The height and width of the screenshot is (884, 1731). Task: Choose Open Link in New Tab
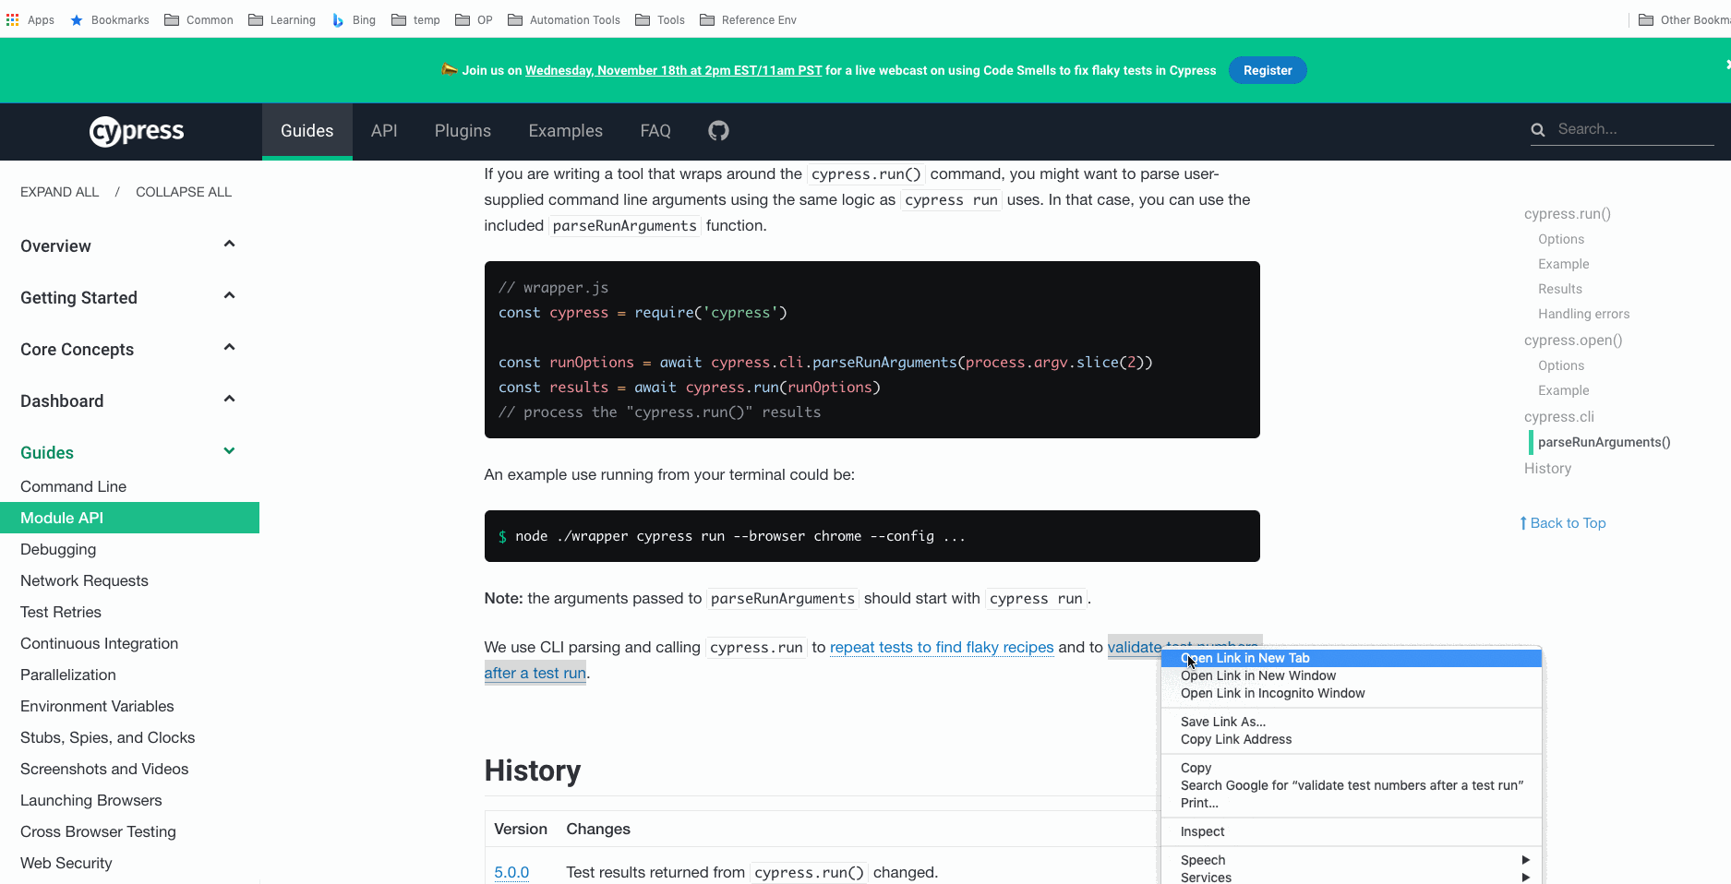tap(1351, 658)
